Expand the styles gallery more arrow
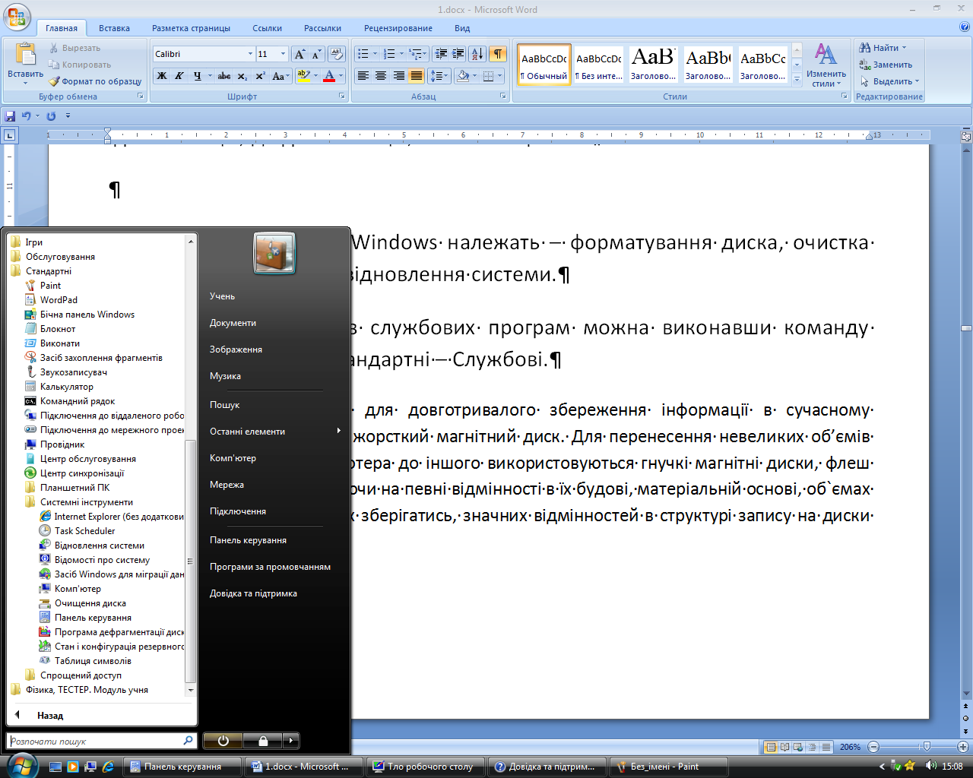 tap(797, 79)
